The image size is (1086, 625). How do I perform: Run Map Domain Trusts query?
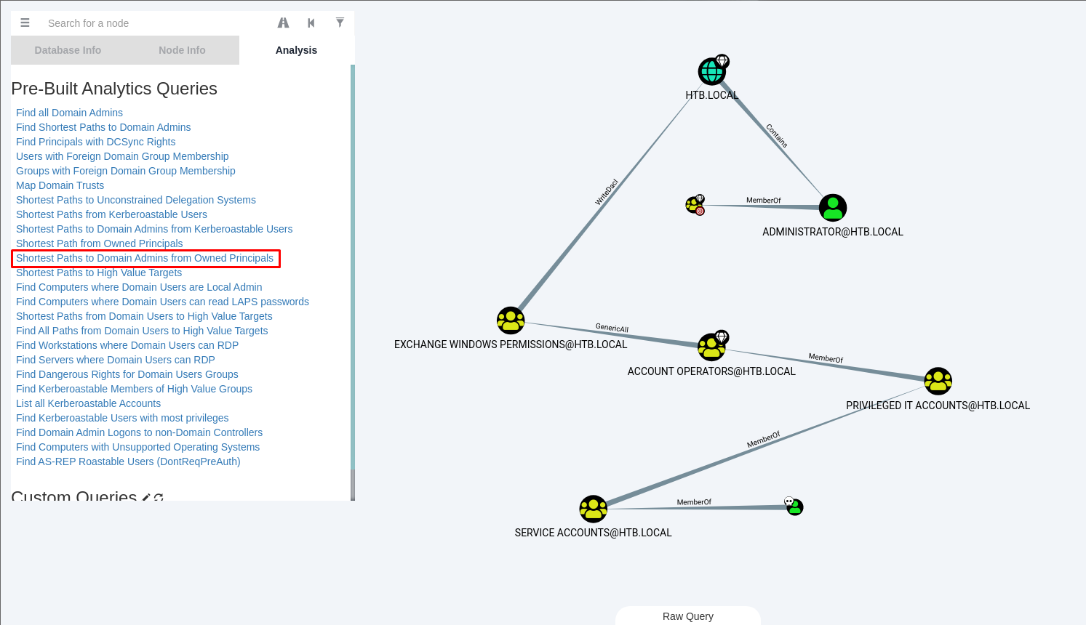pos(60,185)
